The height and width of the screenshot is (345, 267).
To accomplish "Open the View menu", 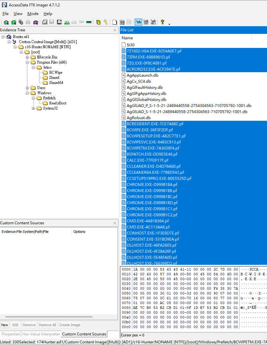I will coord(18,14).
